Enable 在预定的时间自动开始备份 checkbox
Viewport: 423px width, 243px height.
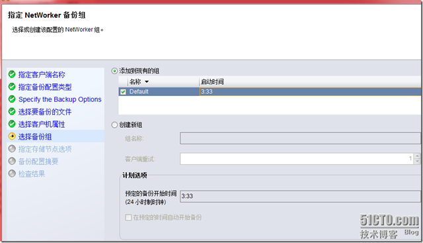(128, 217)
